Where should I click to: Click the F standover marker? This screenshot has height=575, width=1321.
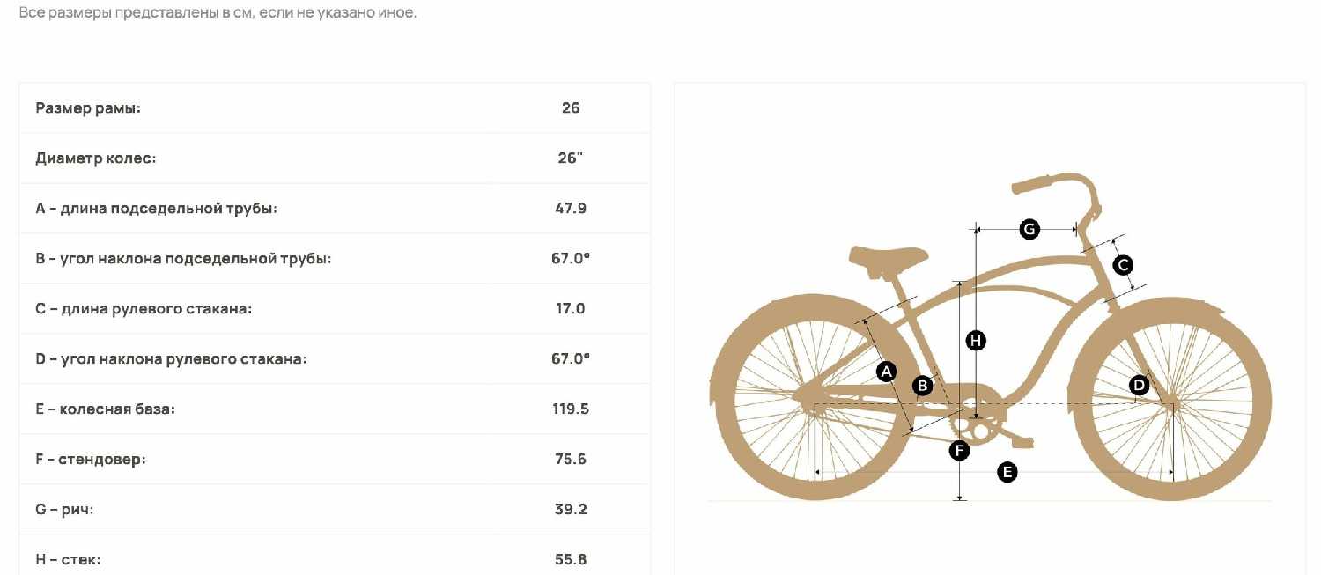959,451
